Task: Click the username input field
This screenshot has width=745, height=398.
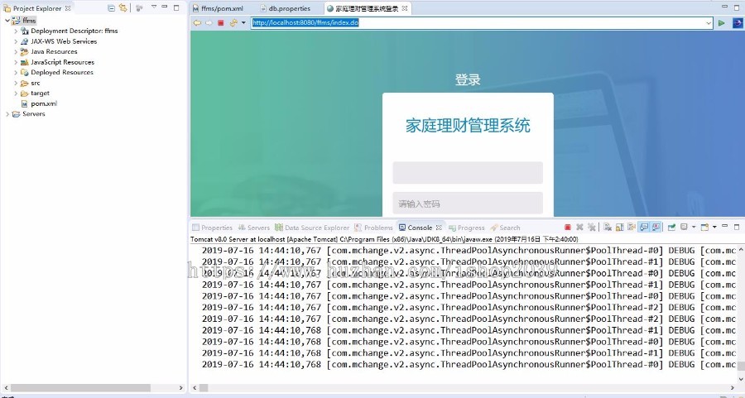Action: [468, 172]
